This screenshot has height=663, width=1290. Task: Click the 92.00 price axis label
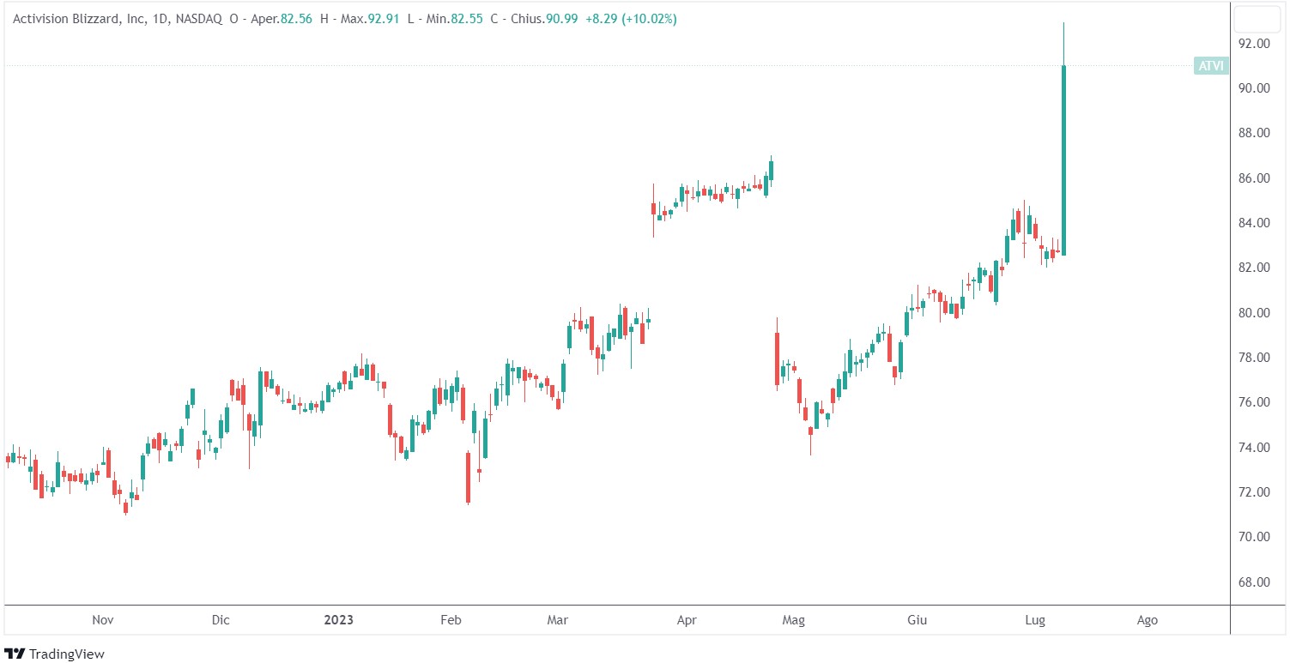1253,44
